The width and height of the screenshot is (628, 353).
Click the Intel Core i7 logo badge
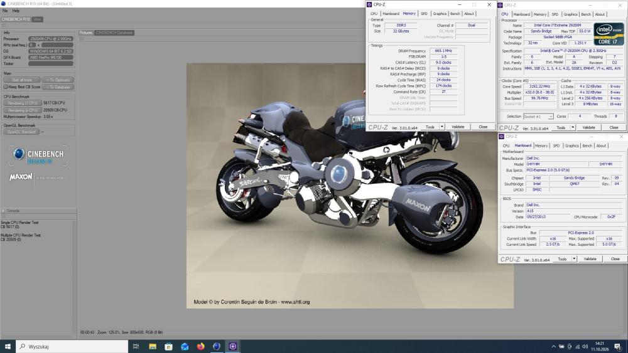[x=609, y=34]
